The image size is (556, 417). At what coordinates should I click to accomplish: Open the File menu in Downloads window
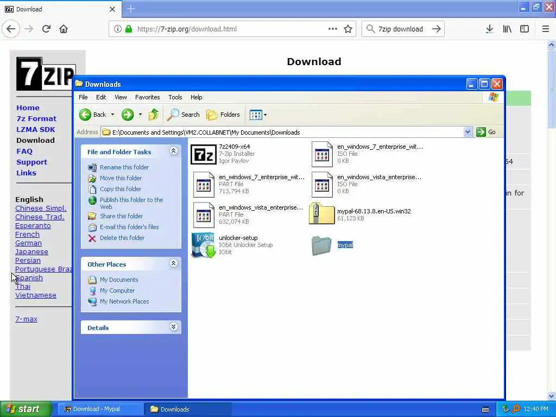pyautogui.click(x=83, y=97)
